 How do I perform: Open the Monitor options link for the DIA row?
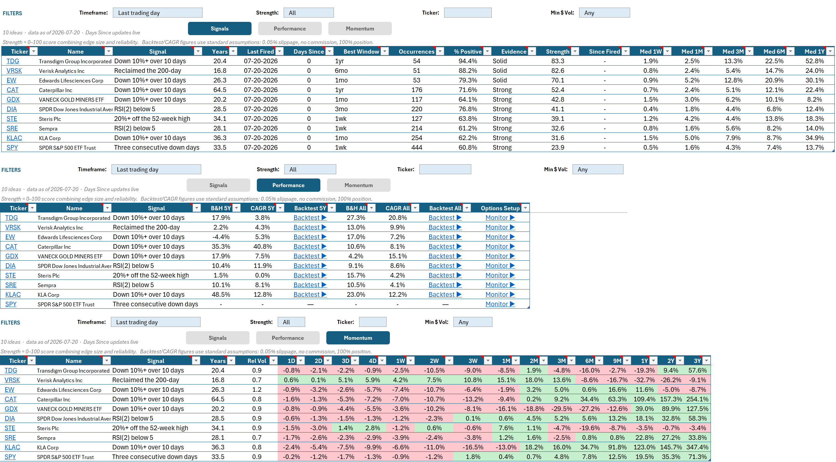500,266
